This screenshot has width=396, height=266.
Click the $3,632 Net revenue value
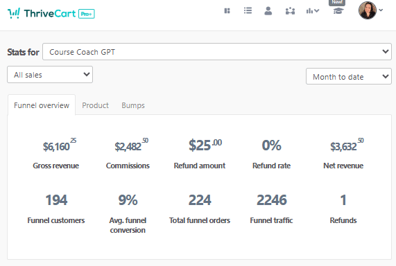pos(347,145)
